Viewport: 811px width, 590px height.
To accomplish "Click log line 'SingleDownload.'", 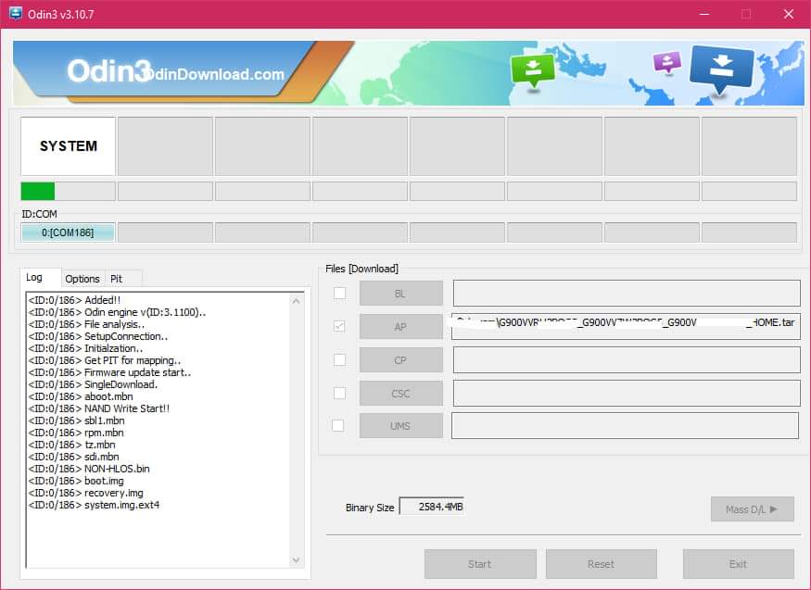I will pyautogui.click(x=93, y=384).
